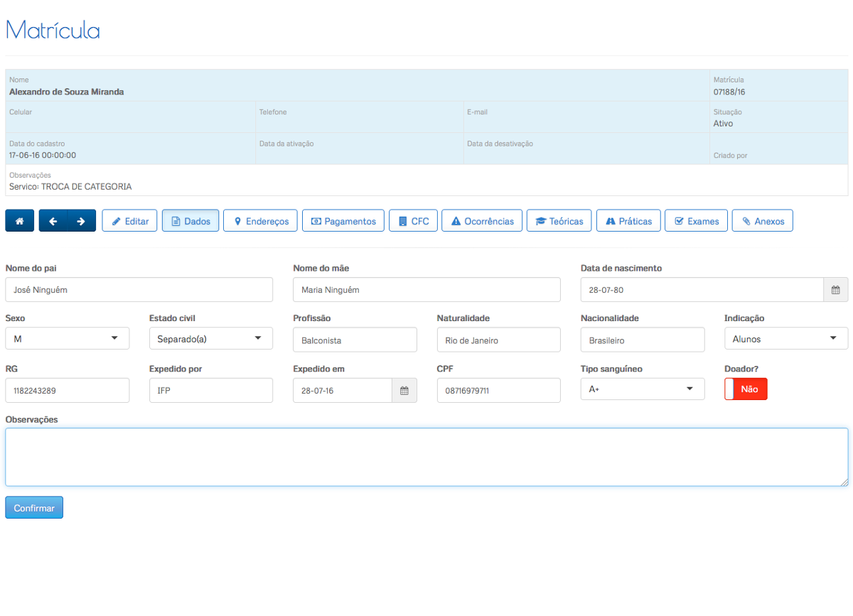
Task: Click the Editar pencil button
Action: pos(129,221)
